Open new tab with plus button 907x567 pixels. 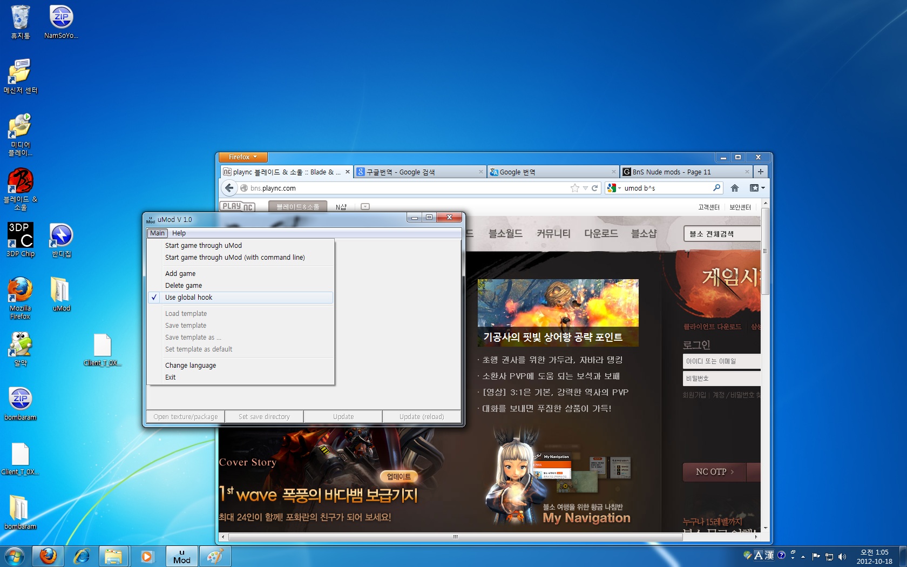coord(760,172)
